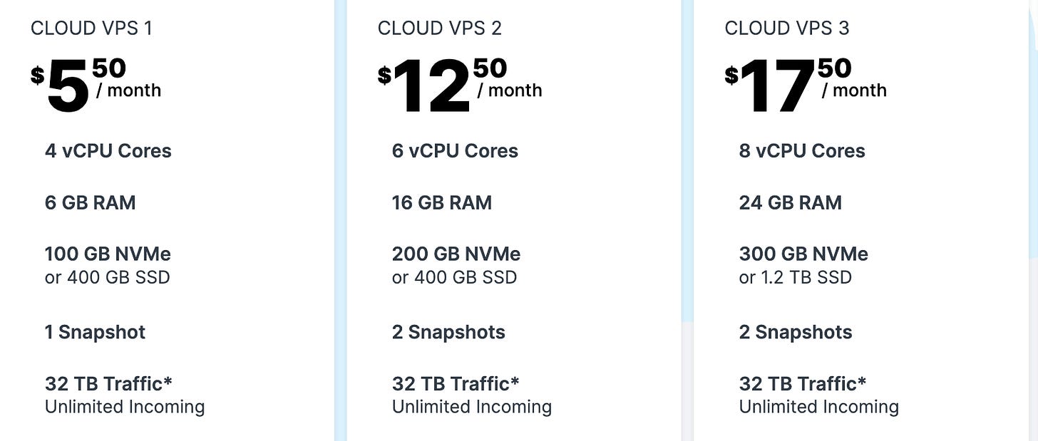Click the 200 GB NVMe storage option
1038x441 pixels.
tap(456, 254)
